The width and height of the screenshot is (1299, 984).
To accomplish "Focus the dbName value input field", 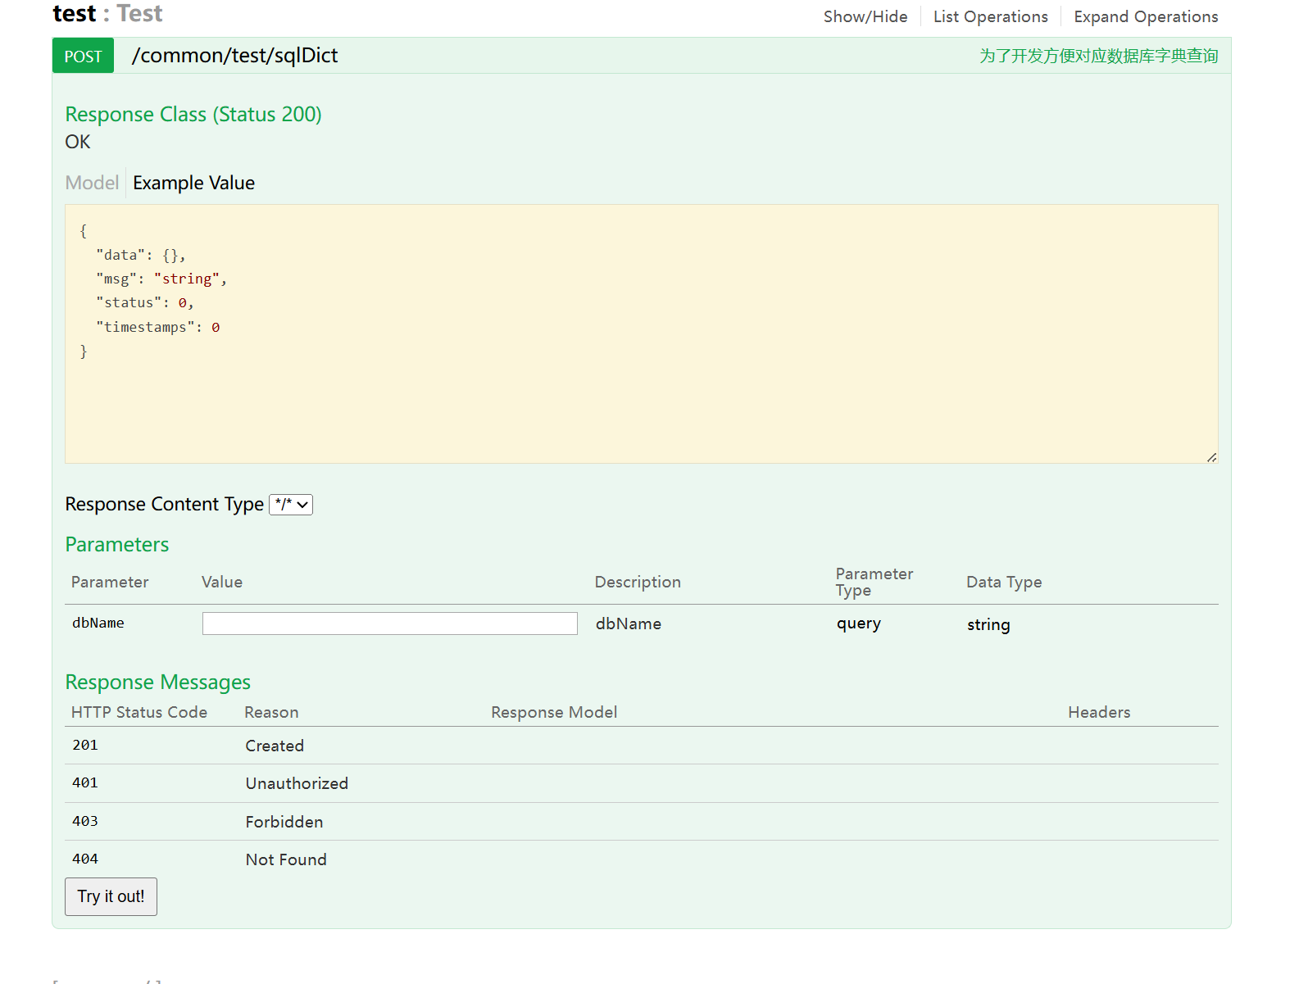I will (x=389, y=624).
